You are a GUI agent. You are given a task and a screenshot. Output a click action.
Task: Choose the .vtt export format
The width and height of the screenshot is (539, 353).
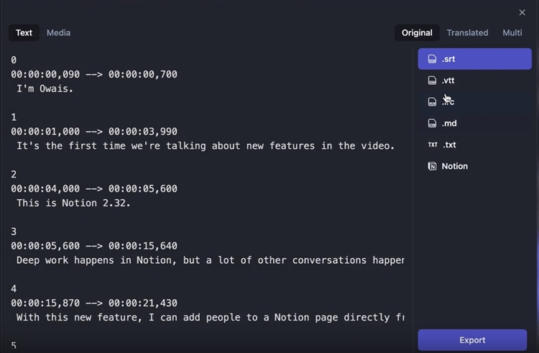point(475,81)
